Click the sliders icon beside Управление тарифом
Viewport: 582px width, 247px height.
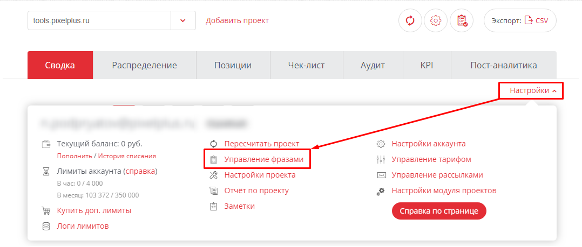coord(381,159)
